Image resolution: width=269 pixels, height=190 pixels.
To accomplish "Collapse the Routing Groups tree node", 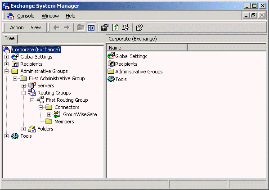I will [24, 93].
